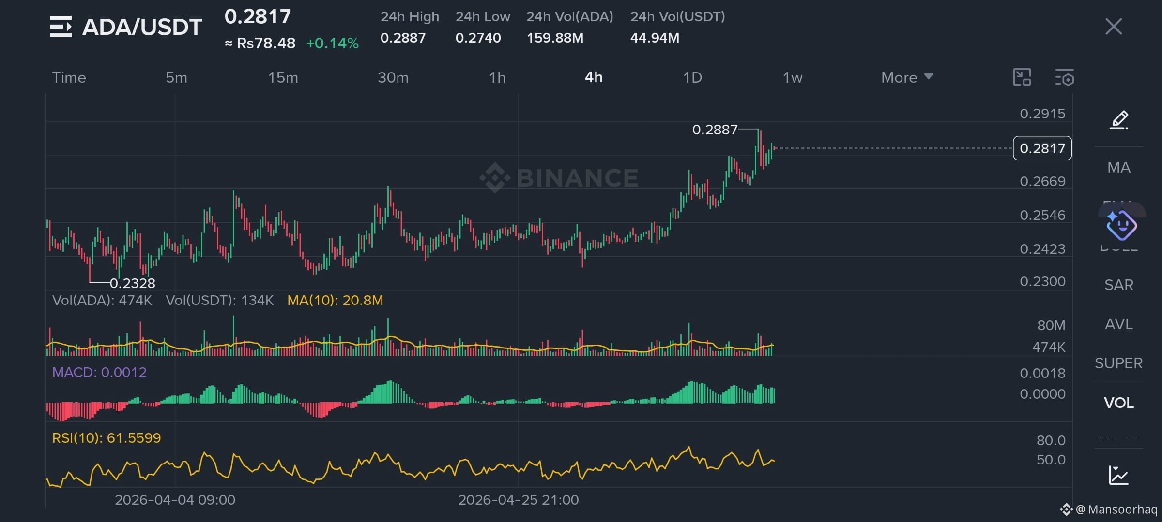Viewport: 1162px width, 522px height.
Task: Click the 80M volume axis label
Action: pos(1051,325)
